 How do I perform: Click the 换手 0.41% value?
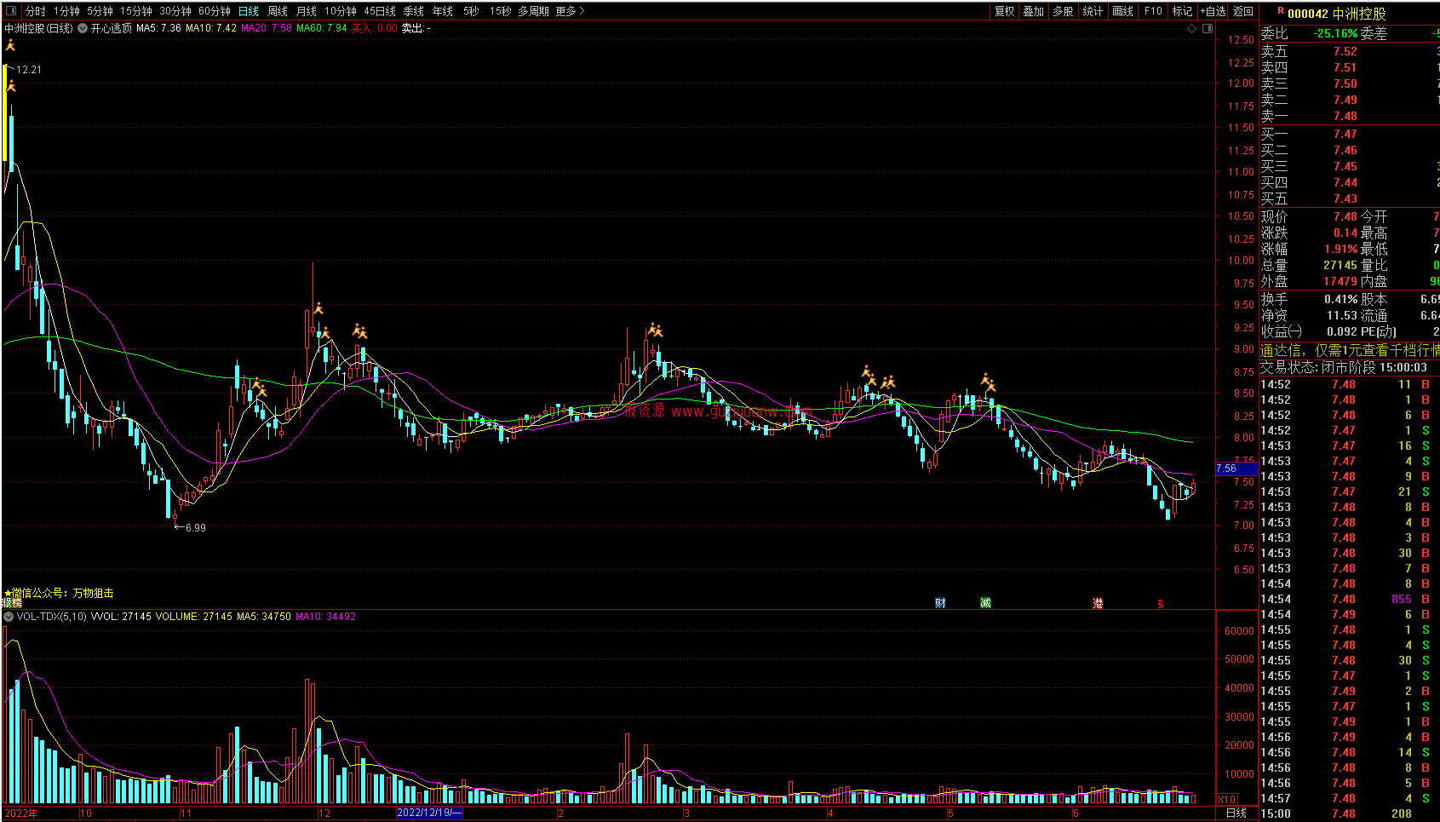[1341, 299]
